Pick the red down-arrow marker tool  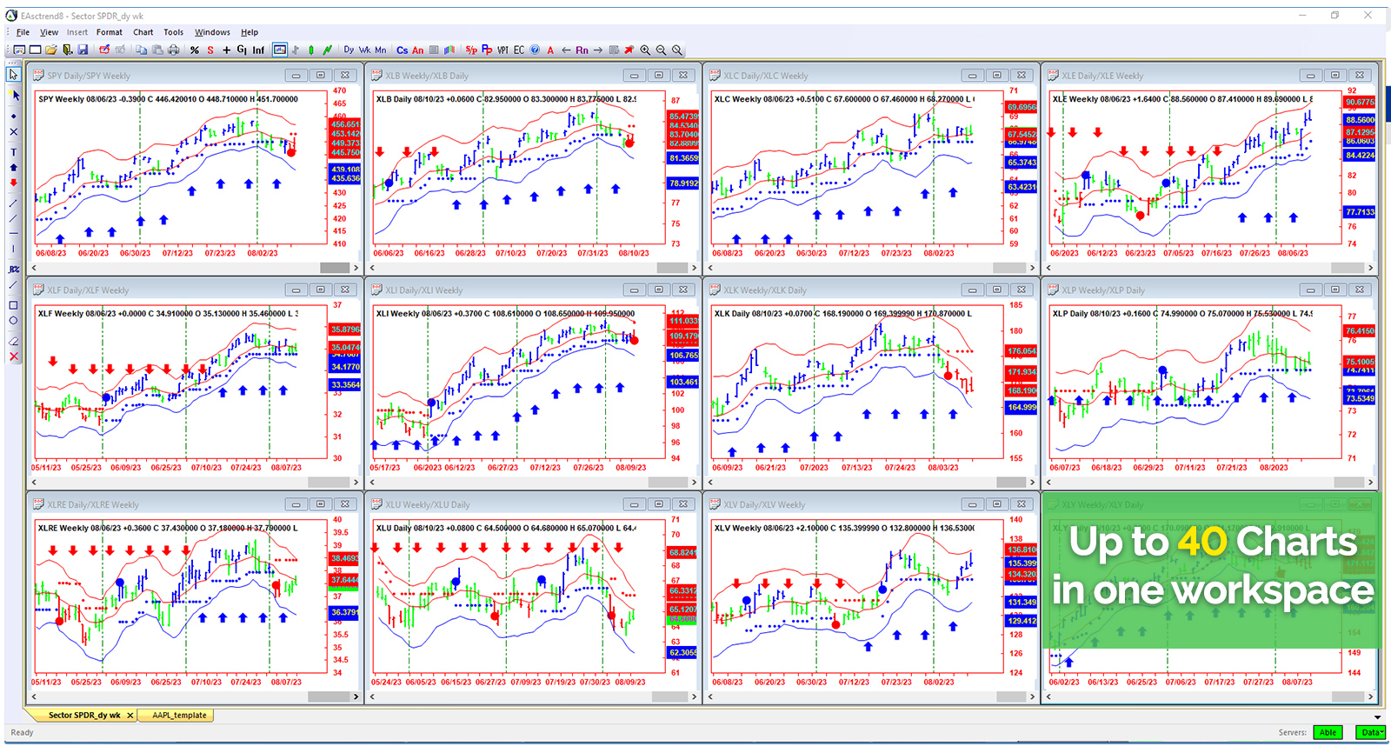13,183
